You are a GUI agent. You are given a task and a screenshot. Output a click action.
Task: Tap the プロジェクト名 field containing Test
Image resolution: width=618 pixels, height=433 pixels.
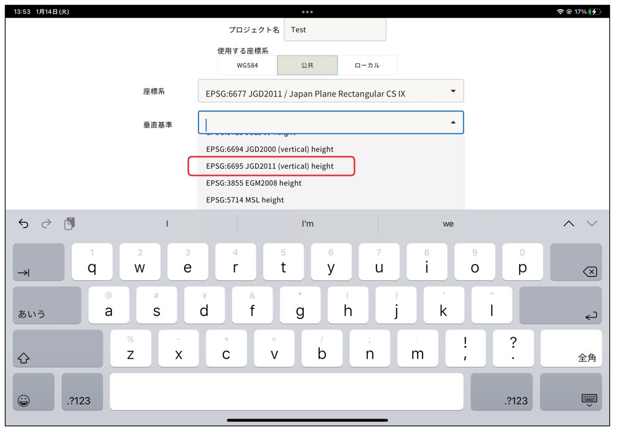pos(335,30)
